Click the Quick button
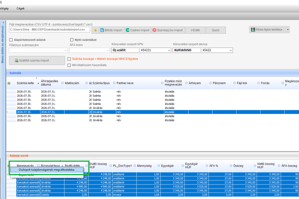The image size is (299, 199). [216, 30]
